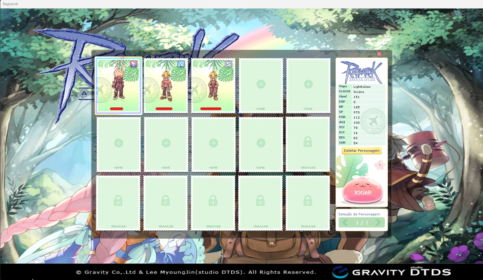Image resolution: width=483 pixels, height=280 pixels.
Task: Click the padlock icon in middle row's locked slot
Action: tap(308, 142)
